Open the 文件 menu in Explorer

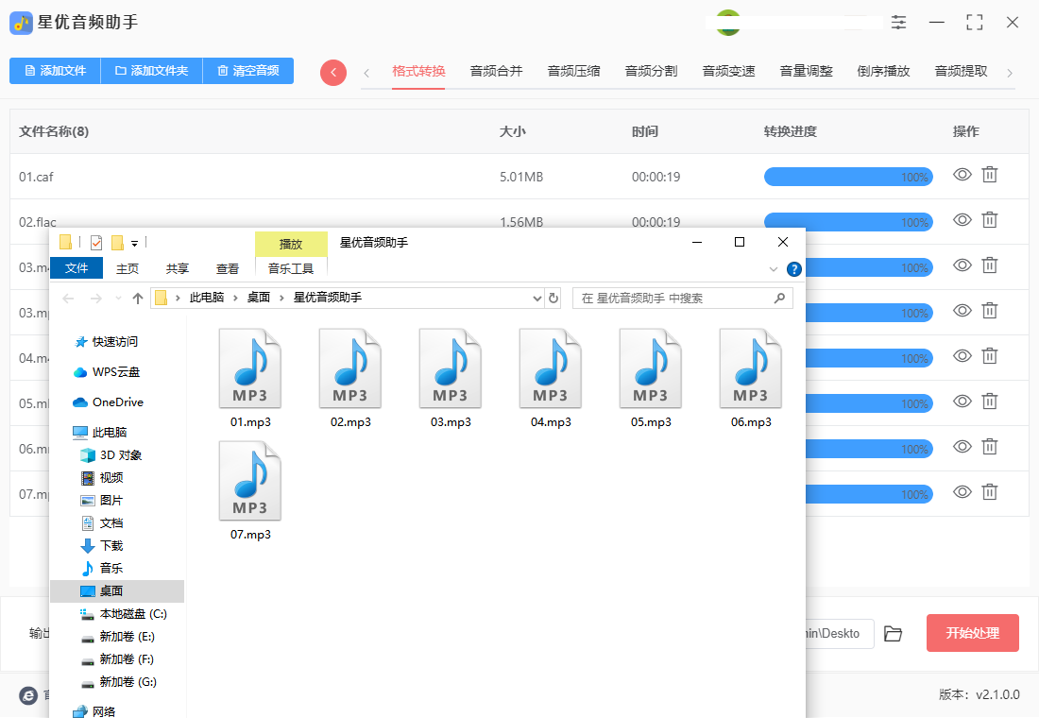(77, 268)
